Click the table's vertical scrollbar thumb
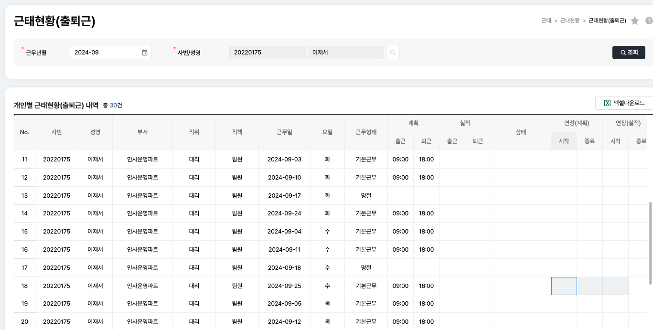Viewport: 653px width, 330px height. point(650,243)
